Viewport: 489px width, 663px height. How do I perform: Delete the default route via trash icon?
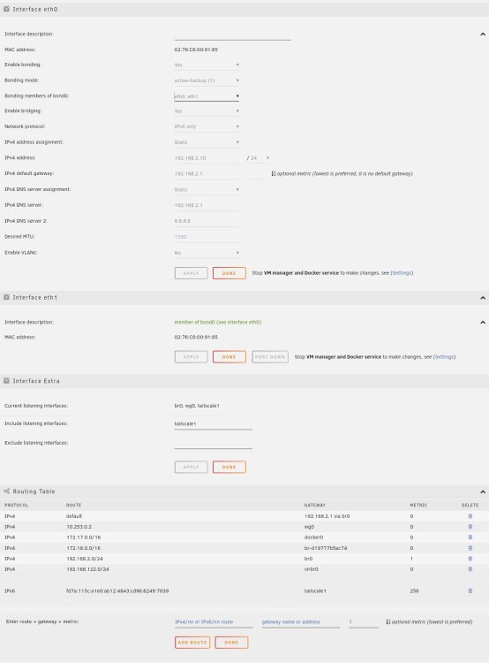(x=470, y=516)
